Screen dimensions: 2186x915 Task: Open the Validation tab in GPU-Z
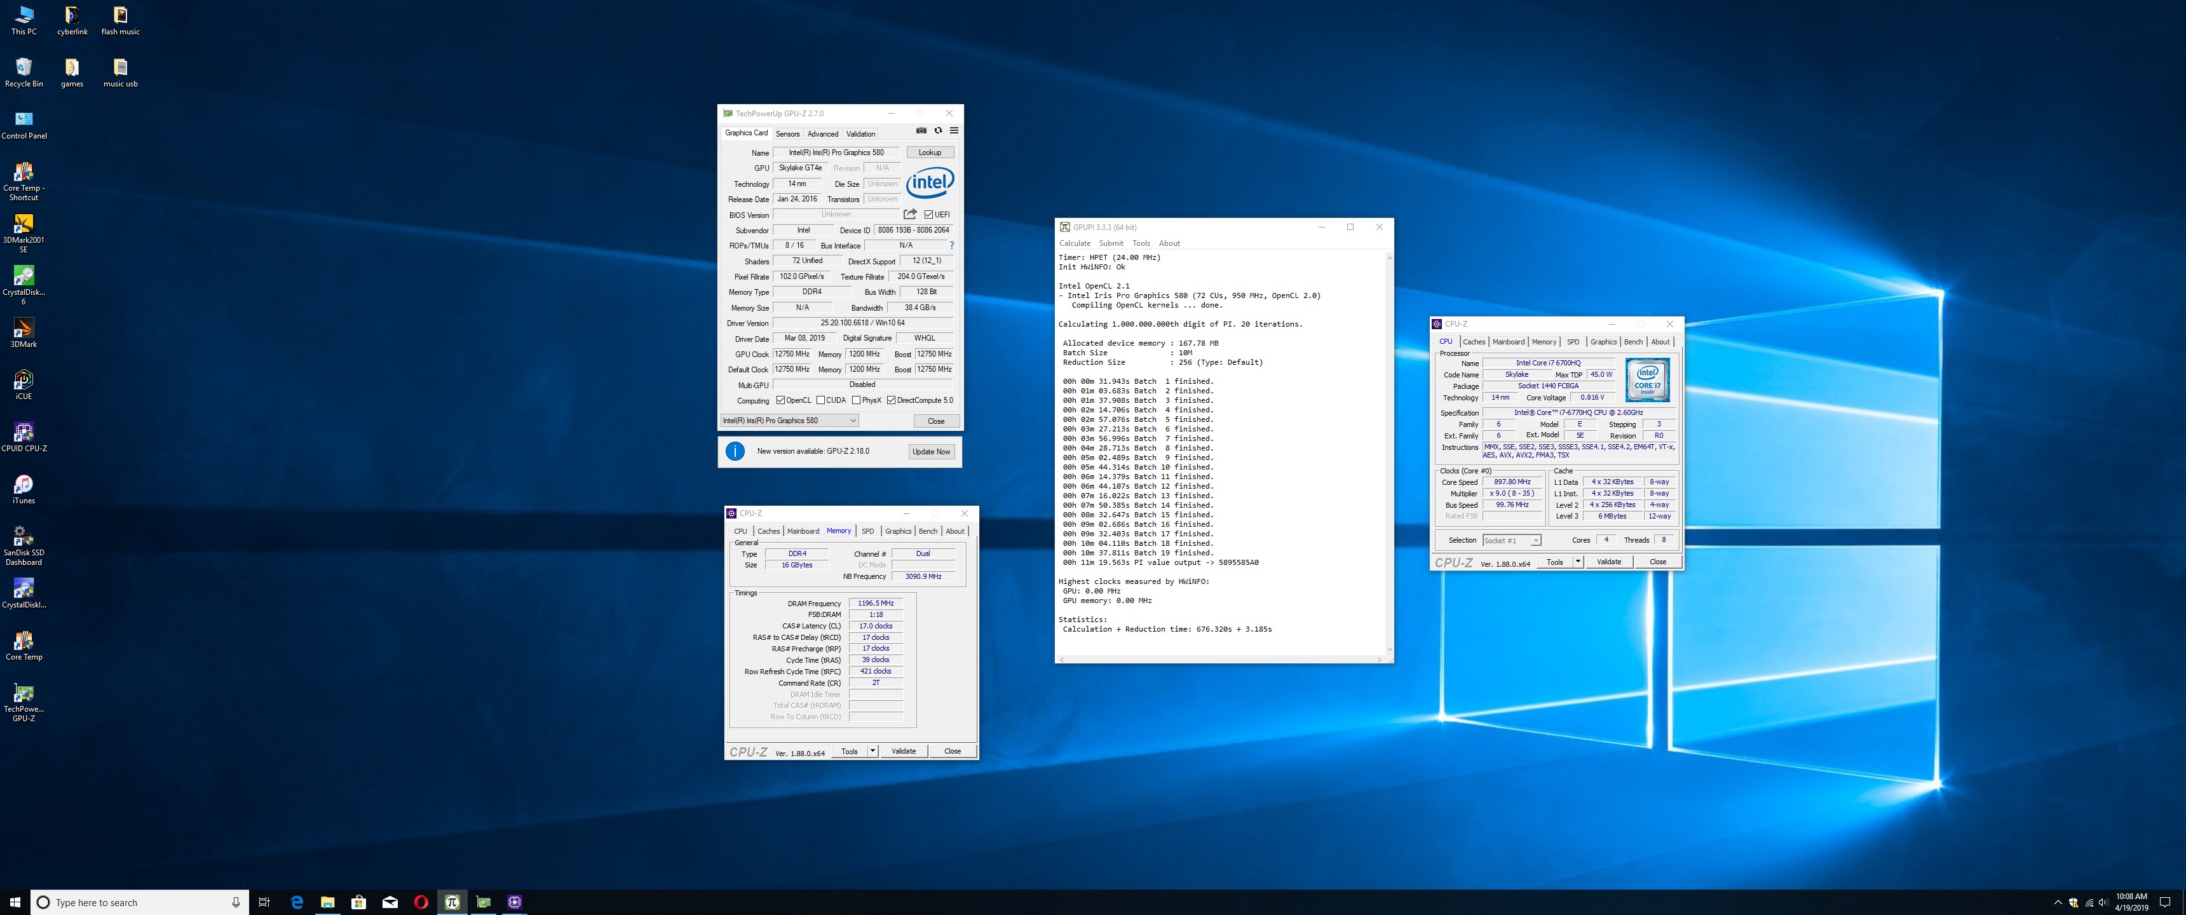[860, 134]
